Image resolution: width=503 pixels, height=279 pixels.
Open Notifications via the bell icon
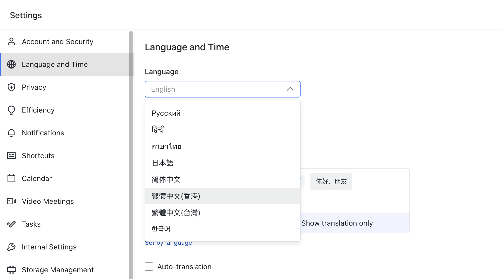11,133
